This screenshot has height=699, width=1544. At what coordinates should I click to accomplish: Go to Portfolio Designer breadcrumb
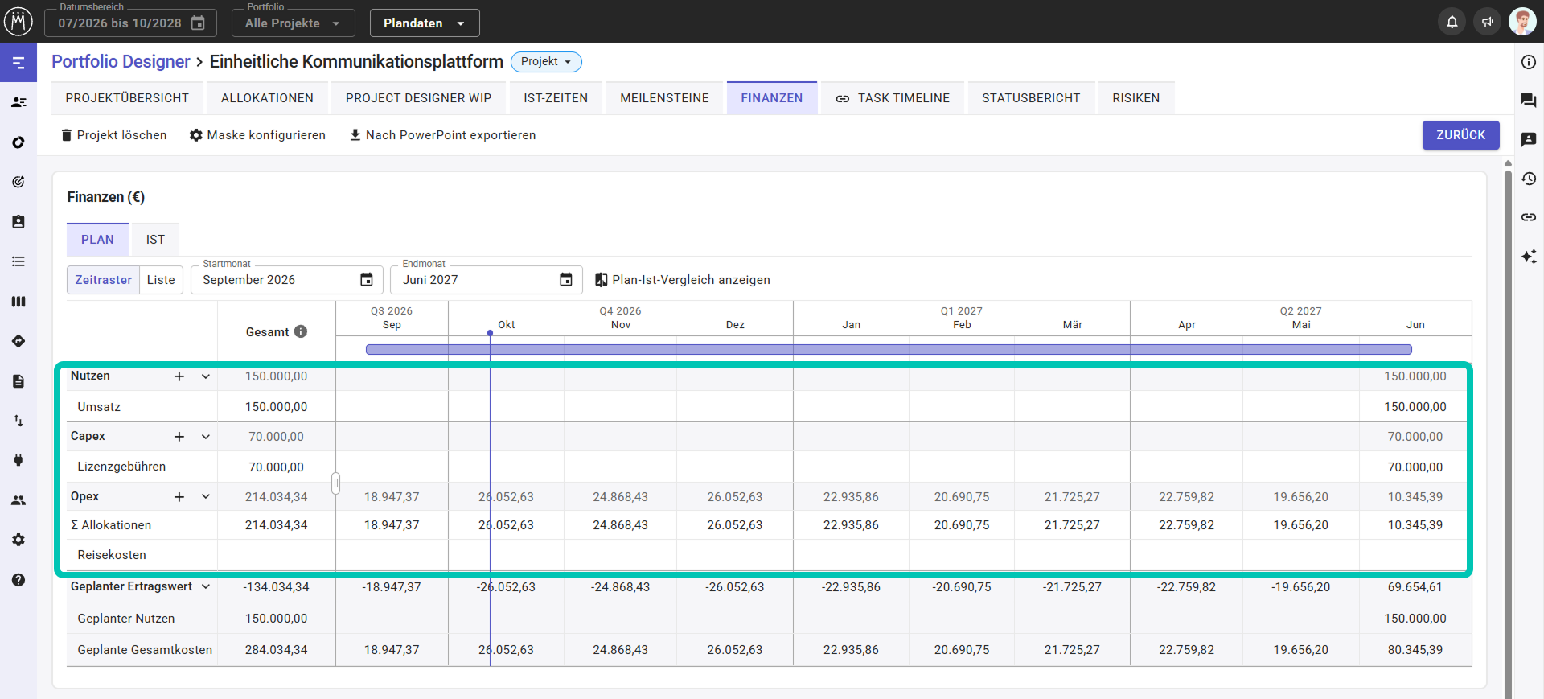click(x=121, y=62)
